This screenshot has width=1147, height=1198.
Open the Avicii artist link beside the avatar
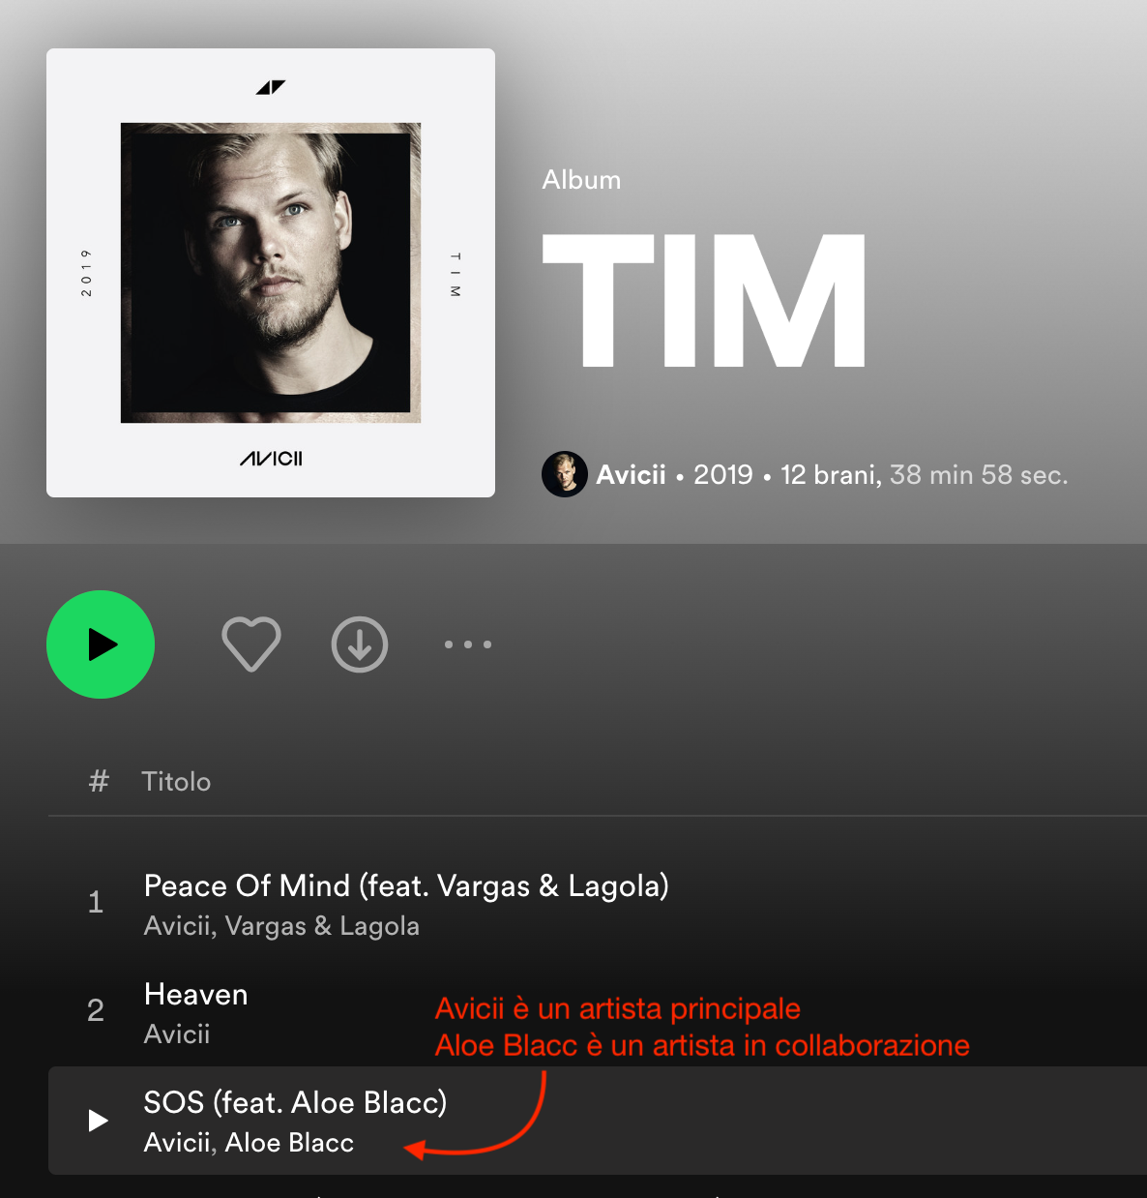tap(631, 475)
